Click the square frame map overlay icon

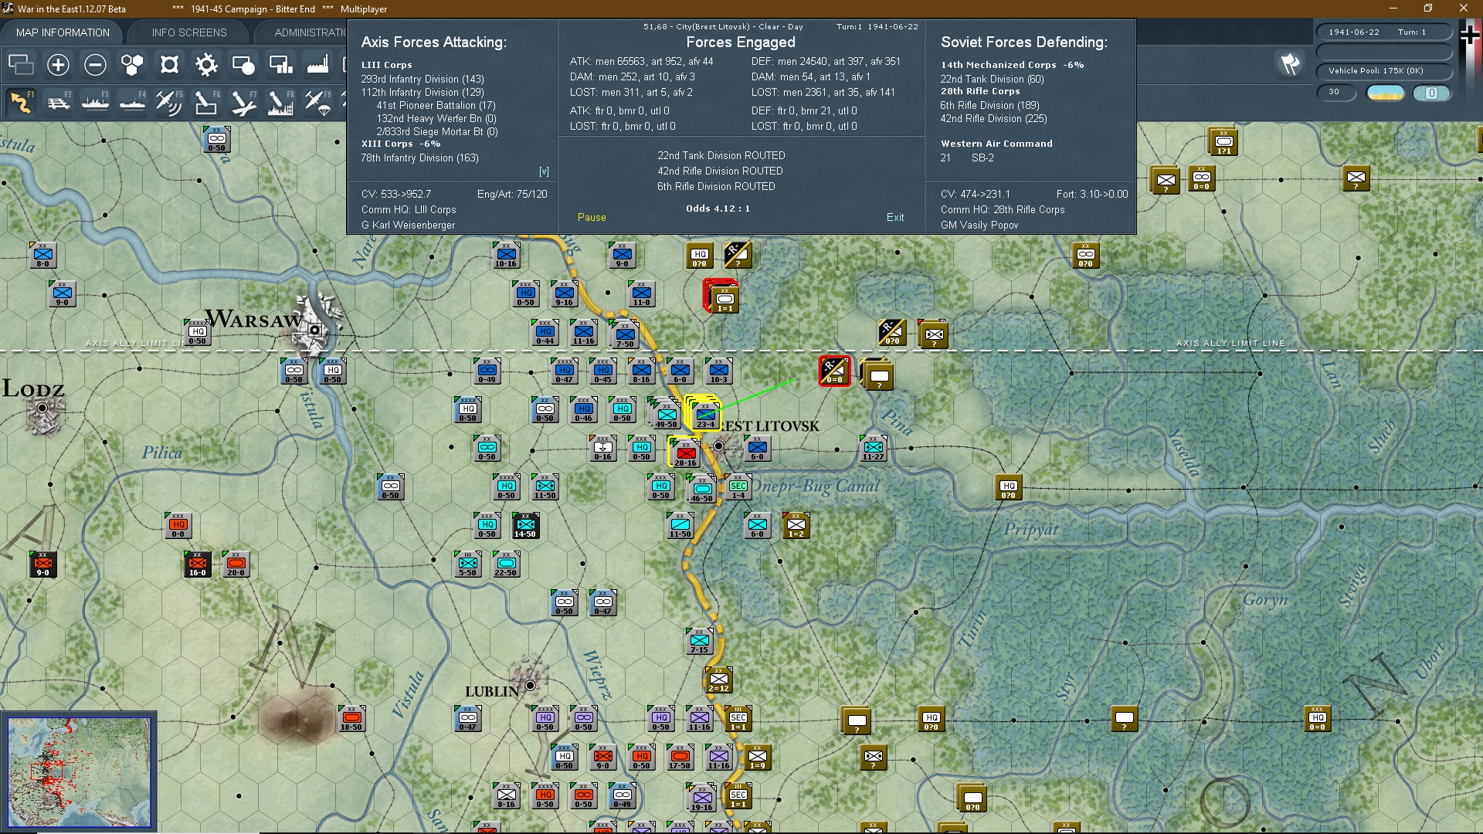169,65
